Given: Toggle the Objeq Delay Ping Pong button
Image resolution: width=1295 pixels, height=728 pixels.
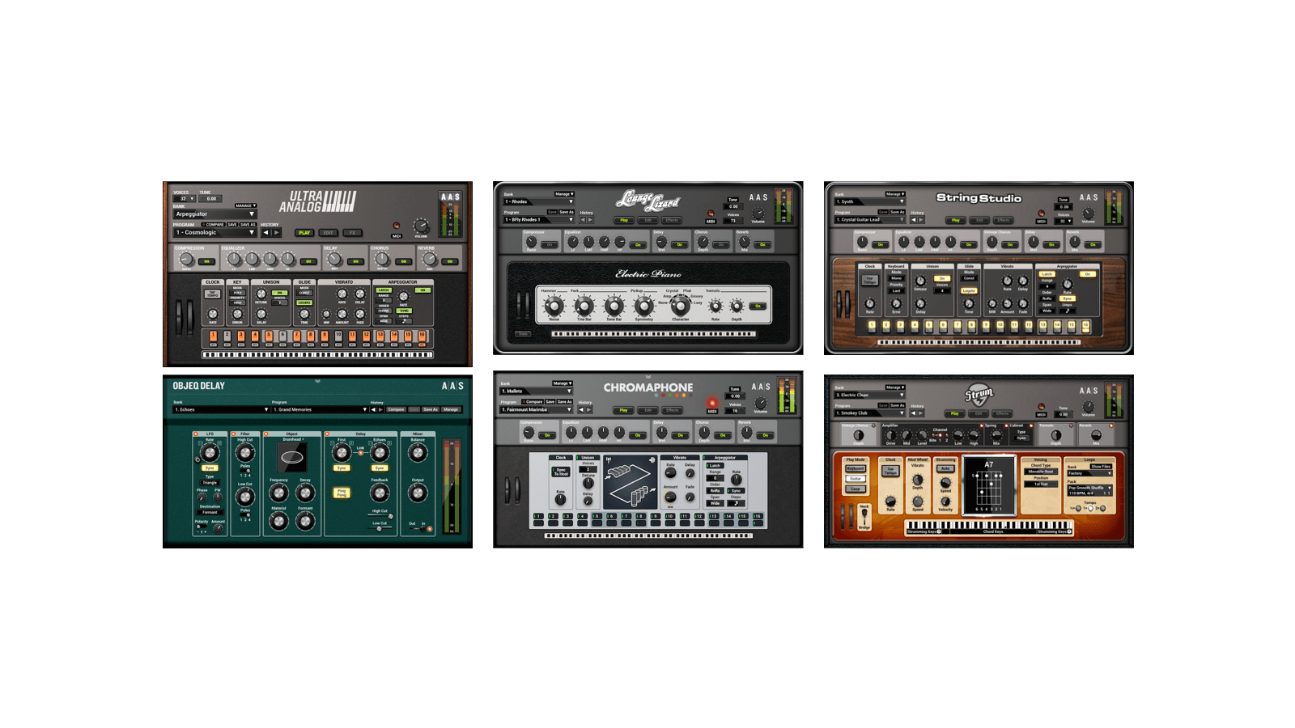Looking at the screenshot, I should [342, 493].
